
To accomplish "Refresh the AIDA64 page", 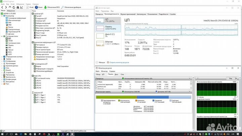I will 14,7.
